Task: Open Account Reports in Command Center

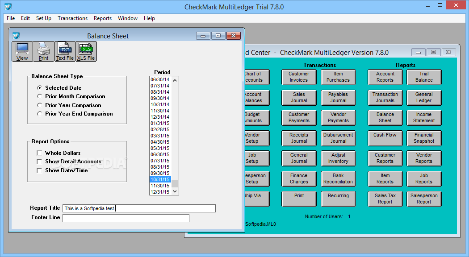Action: tap(385, 77)
